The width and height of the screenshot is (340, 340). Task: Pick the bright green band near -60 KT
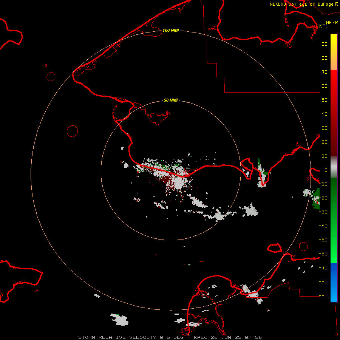[x=334, y=255]
